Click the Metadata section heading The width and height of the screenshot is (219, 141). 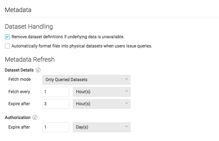tap(18, 10)
